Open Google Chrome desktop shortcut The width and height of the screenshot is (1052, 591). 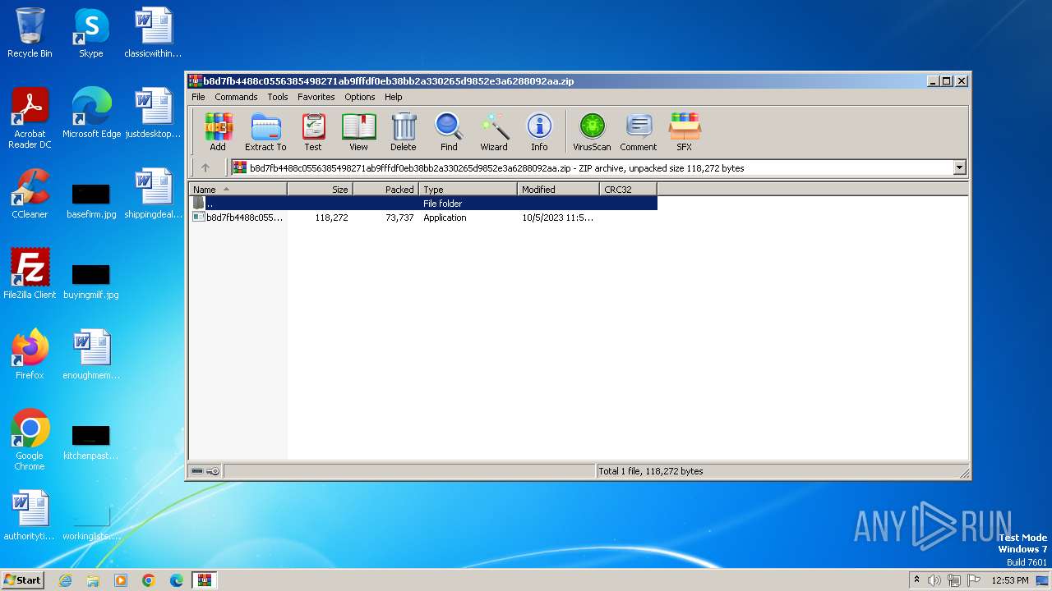pyautogui.click(x=30, y=440)
